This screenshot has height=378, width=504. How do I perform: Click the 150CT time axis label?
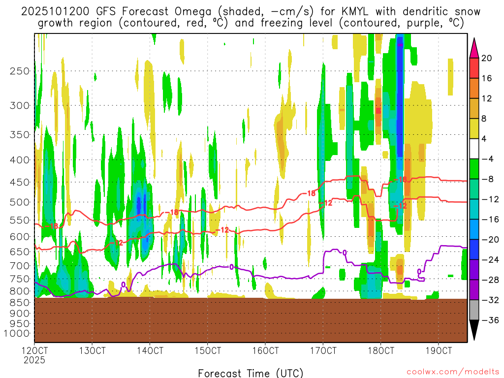(208, 350)
